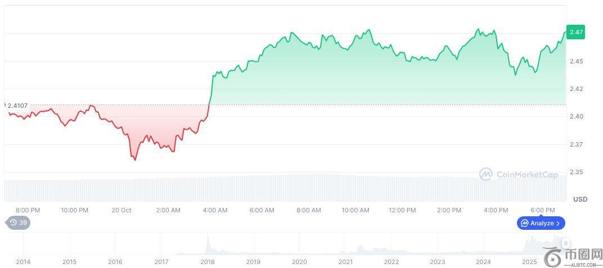
Task: Click the 4:00 AM time axis label
Action: [215, 210]
